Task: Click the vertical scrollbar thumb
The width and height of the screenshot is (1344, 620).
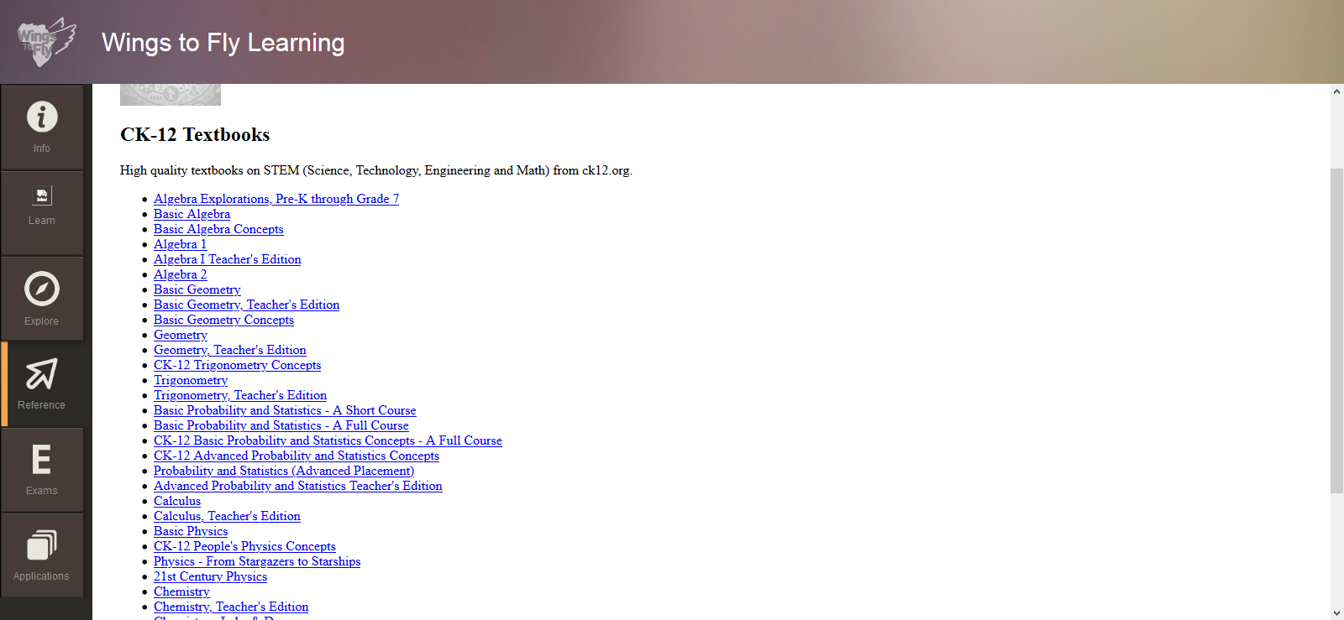Action: click(1336, 331)
